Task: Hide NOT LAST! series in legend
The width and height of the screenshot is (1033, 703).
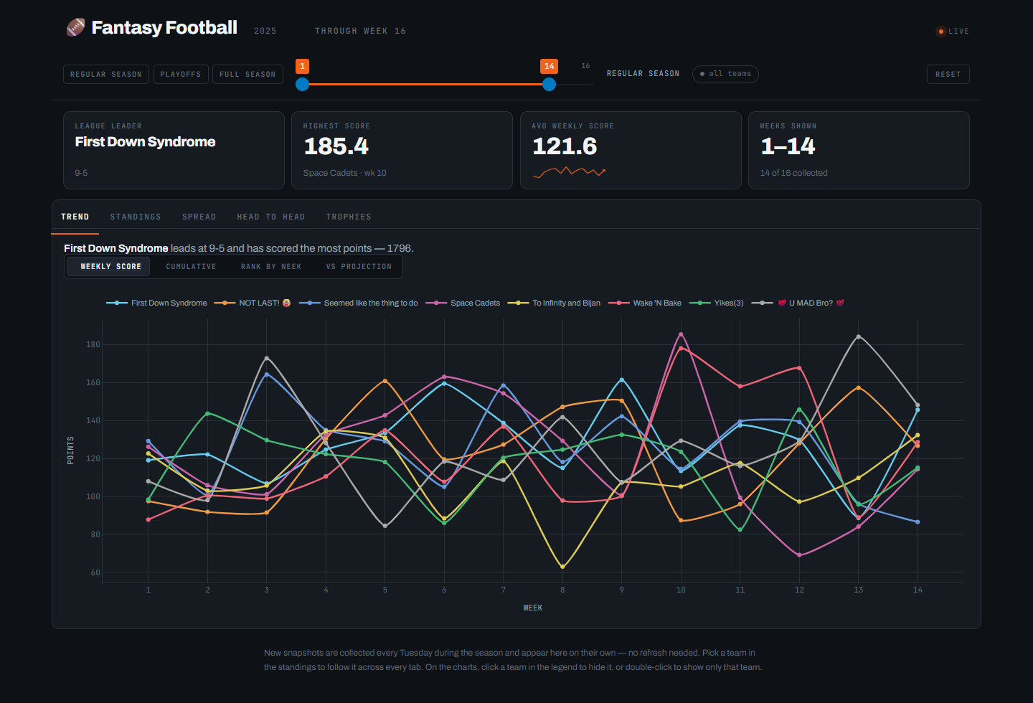Action: [253, 303]
